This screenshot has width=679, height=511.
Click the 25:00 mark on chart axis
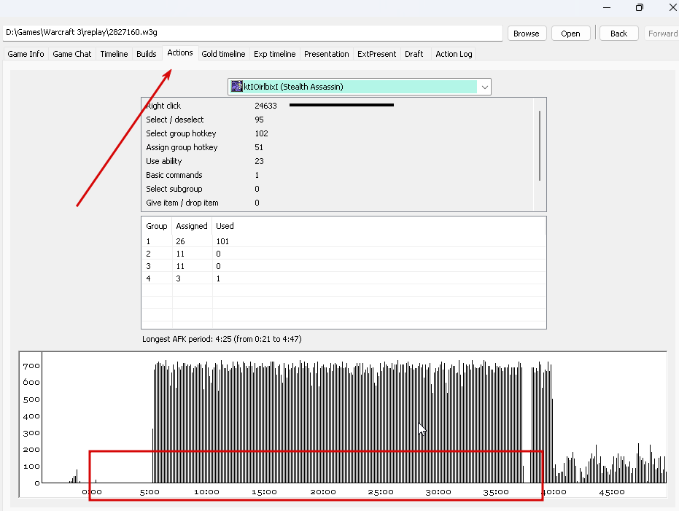(381, 492)
